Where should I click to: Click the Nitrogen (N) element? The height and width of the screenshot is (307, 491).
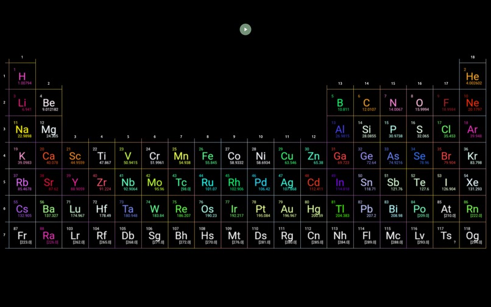393,103
